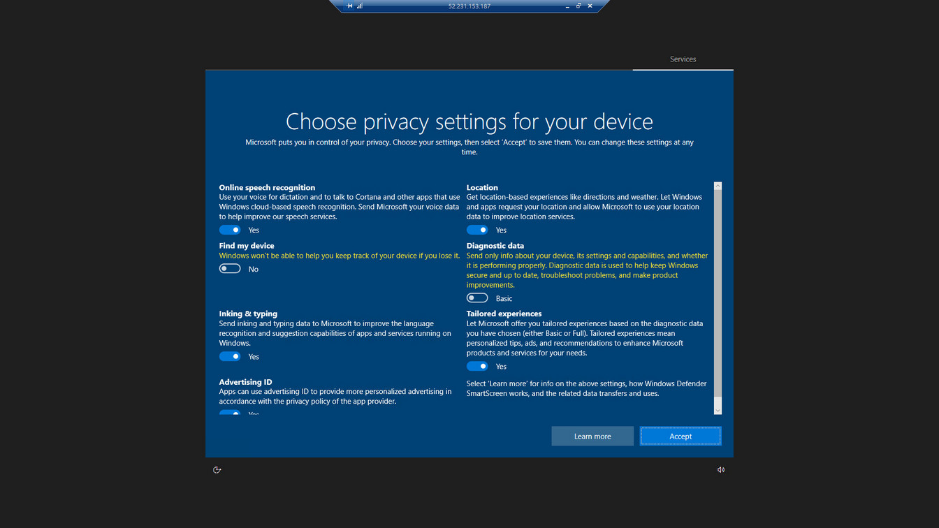Screen dimensions: 939x528
Task: Click the 'No' label under Find my device
Action: (x=254, y=270)
